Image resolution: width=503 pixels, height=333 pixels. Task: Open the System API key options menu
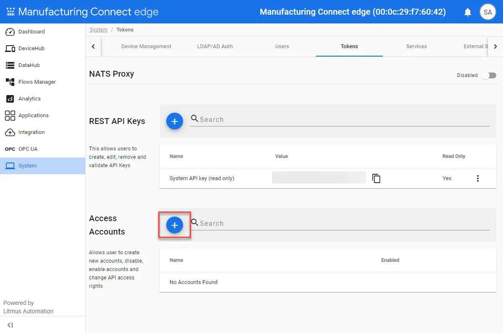pyautogui.click(x=478, y=178)
